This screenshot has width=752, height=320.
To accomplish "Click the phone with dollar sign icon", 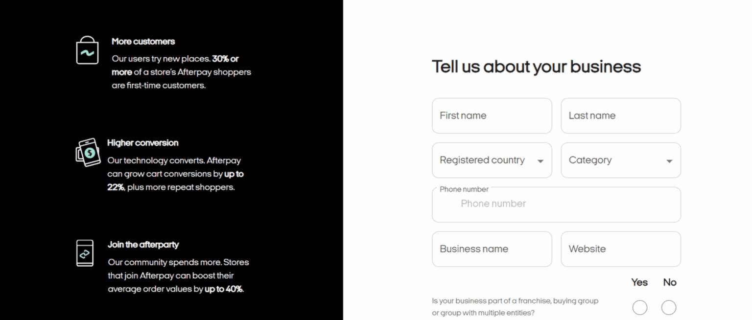I will 88,153.
